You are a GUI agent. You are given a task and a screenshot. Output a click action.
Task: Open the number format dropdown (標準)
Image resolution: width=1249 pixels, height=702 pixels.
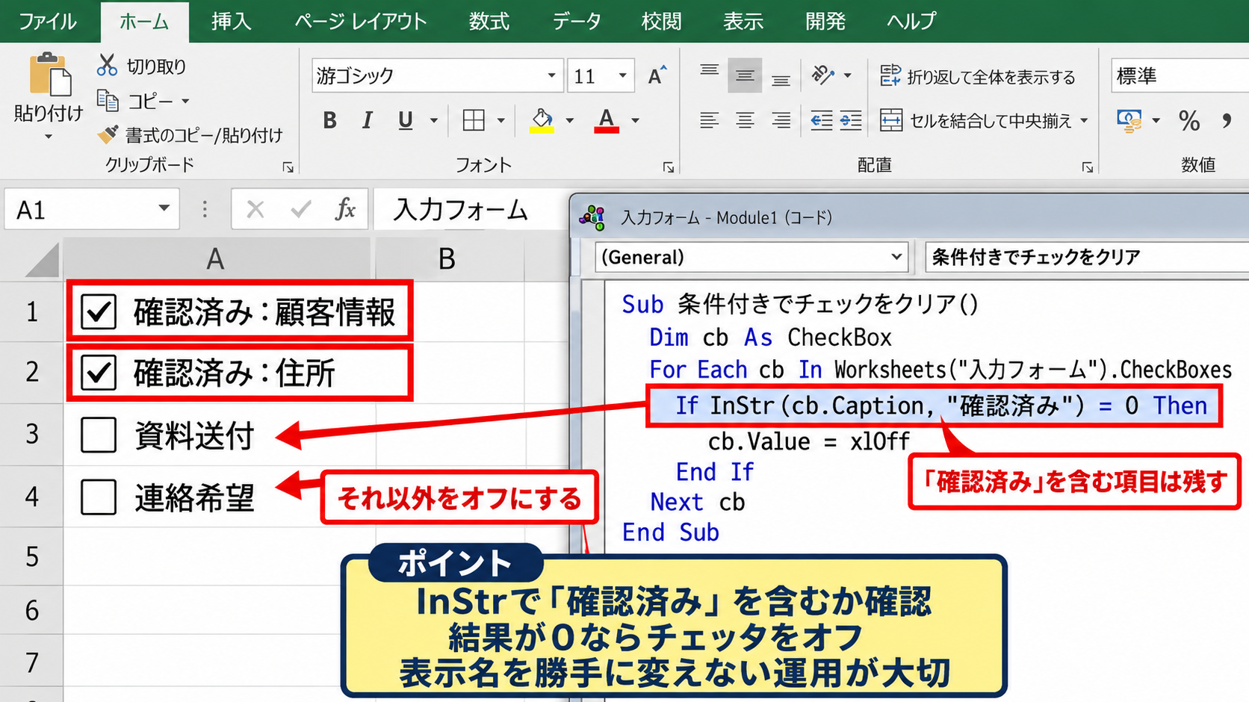(x=1180, y=75)
